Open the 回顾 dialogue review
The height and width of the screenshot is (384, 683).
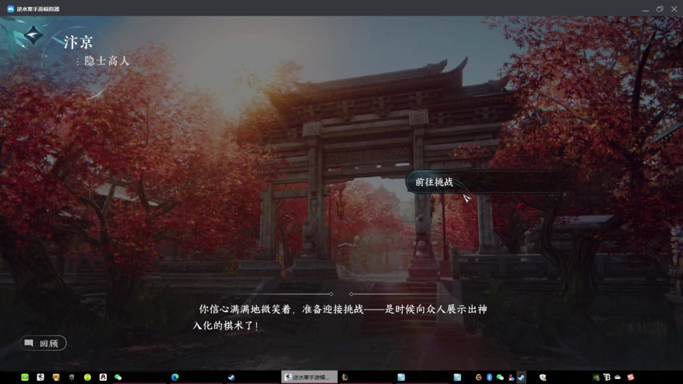[43, 344]
